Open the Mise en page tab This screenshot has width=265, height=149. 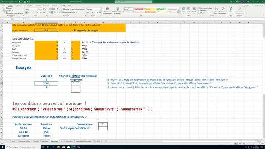coord(28,5)
